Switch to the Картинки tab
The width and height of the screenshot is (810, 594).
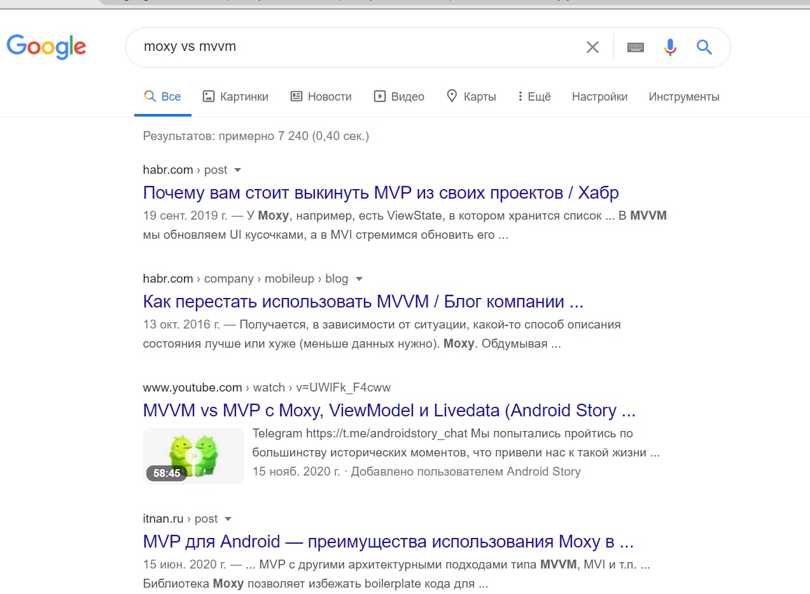[235, 97]
